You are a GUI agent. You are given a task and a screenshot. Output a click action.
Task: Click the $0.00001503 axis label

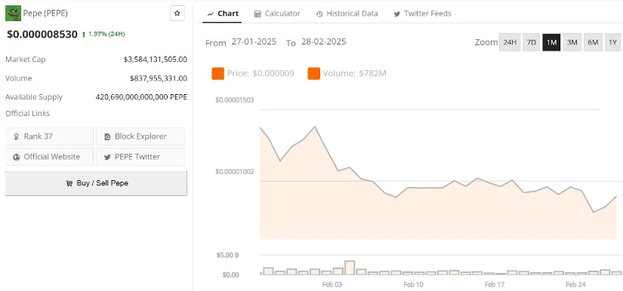[x=234, y=100]
